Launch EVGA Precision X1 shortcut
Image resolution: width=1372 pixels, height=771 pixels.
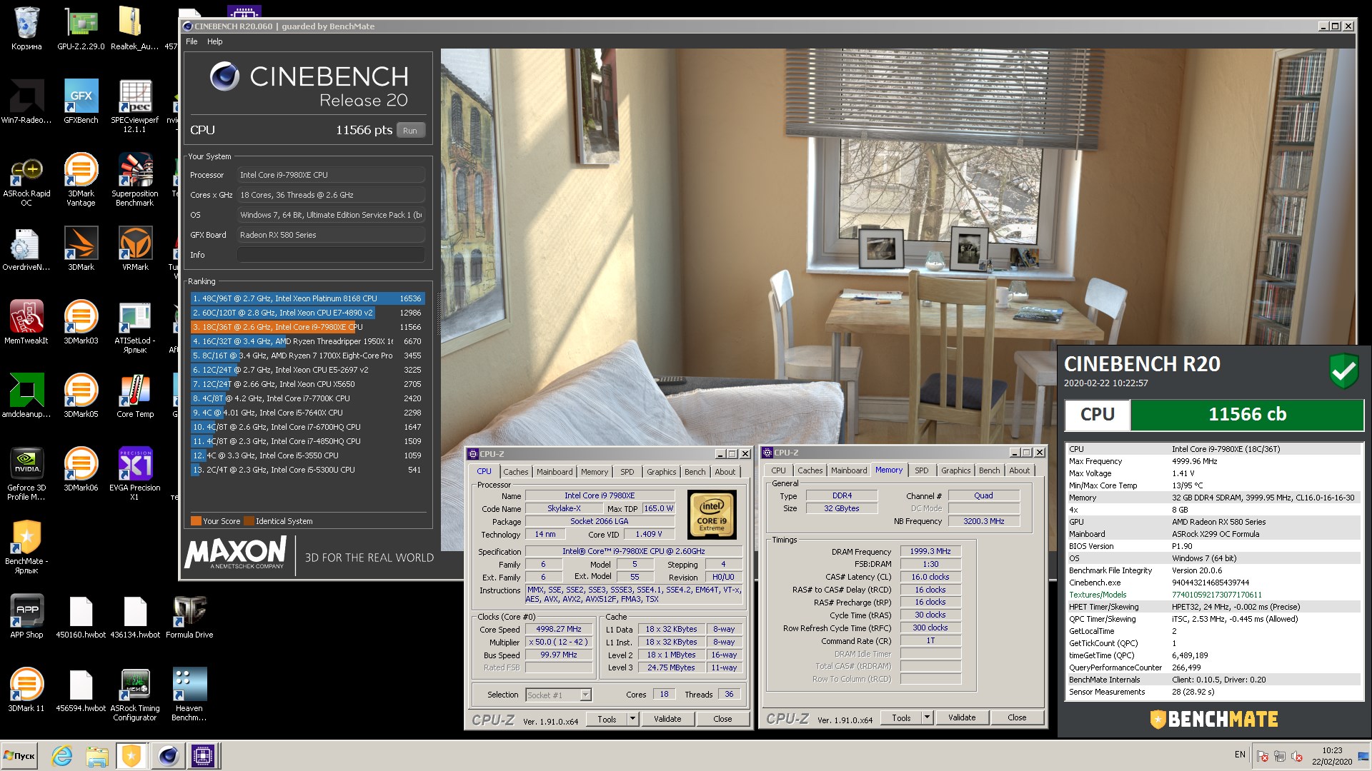coord(134,474)
